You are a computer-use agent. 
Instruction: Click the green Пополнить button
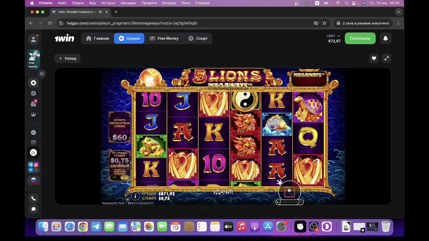coord(360,38)
